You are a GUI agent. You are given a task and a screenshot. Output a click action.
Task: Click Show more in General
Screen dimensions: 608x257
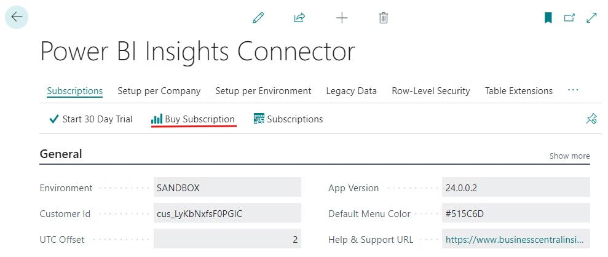tap(570, 156)
